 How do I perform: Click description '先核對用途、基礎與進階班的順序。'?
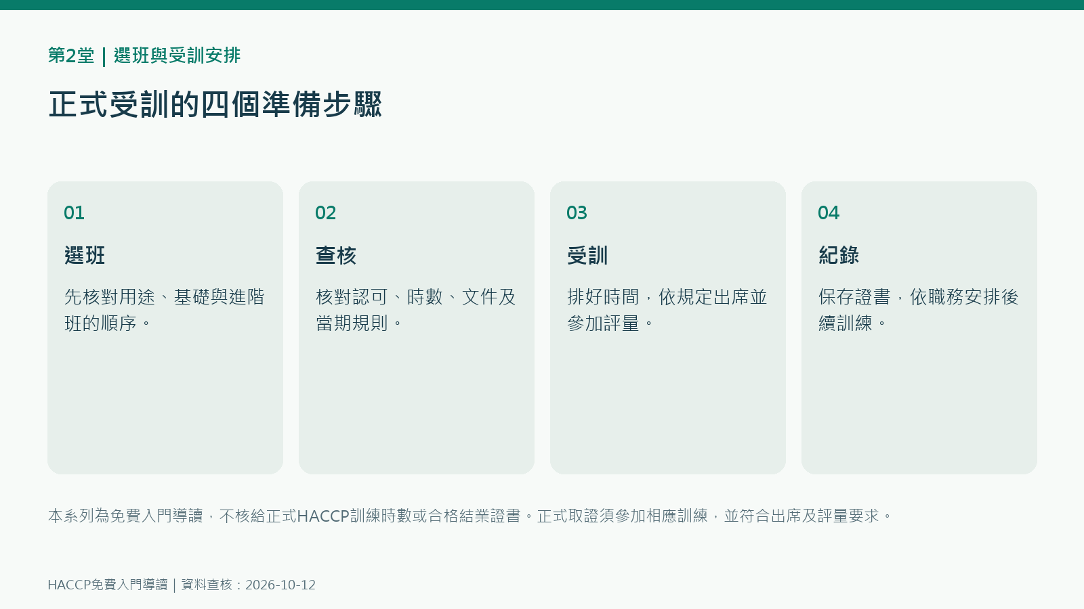pyautogui.click(x=165, y=310)
